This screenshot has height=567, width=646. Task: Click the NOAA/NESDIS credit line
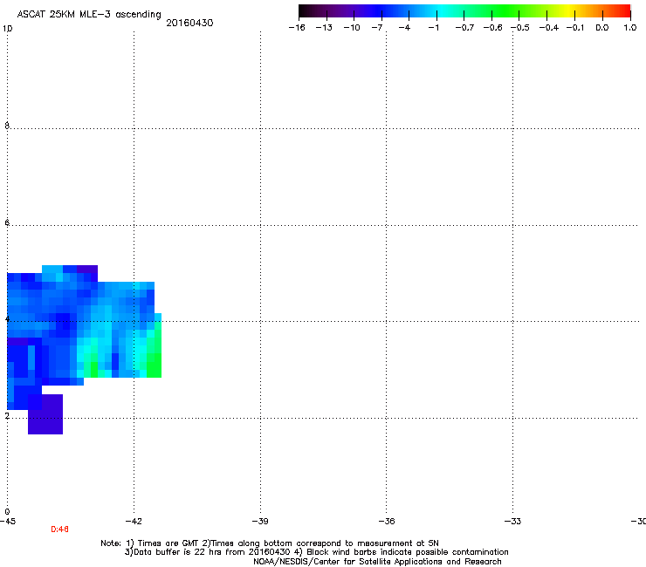[x=377, y=562]
